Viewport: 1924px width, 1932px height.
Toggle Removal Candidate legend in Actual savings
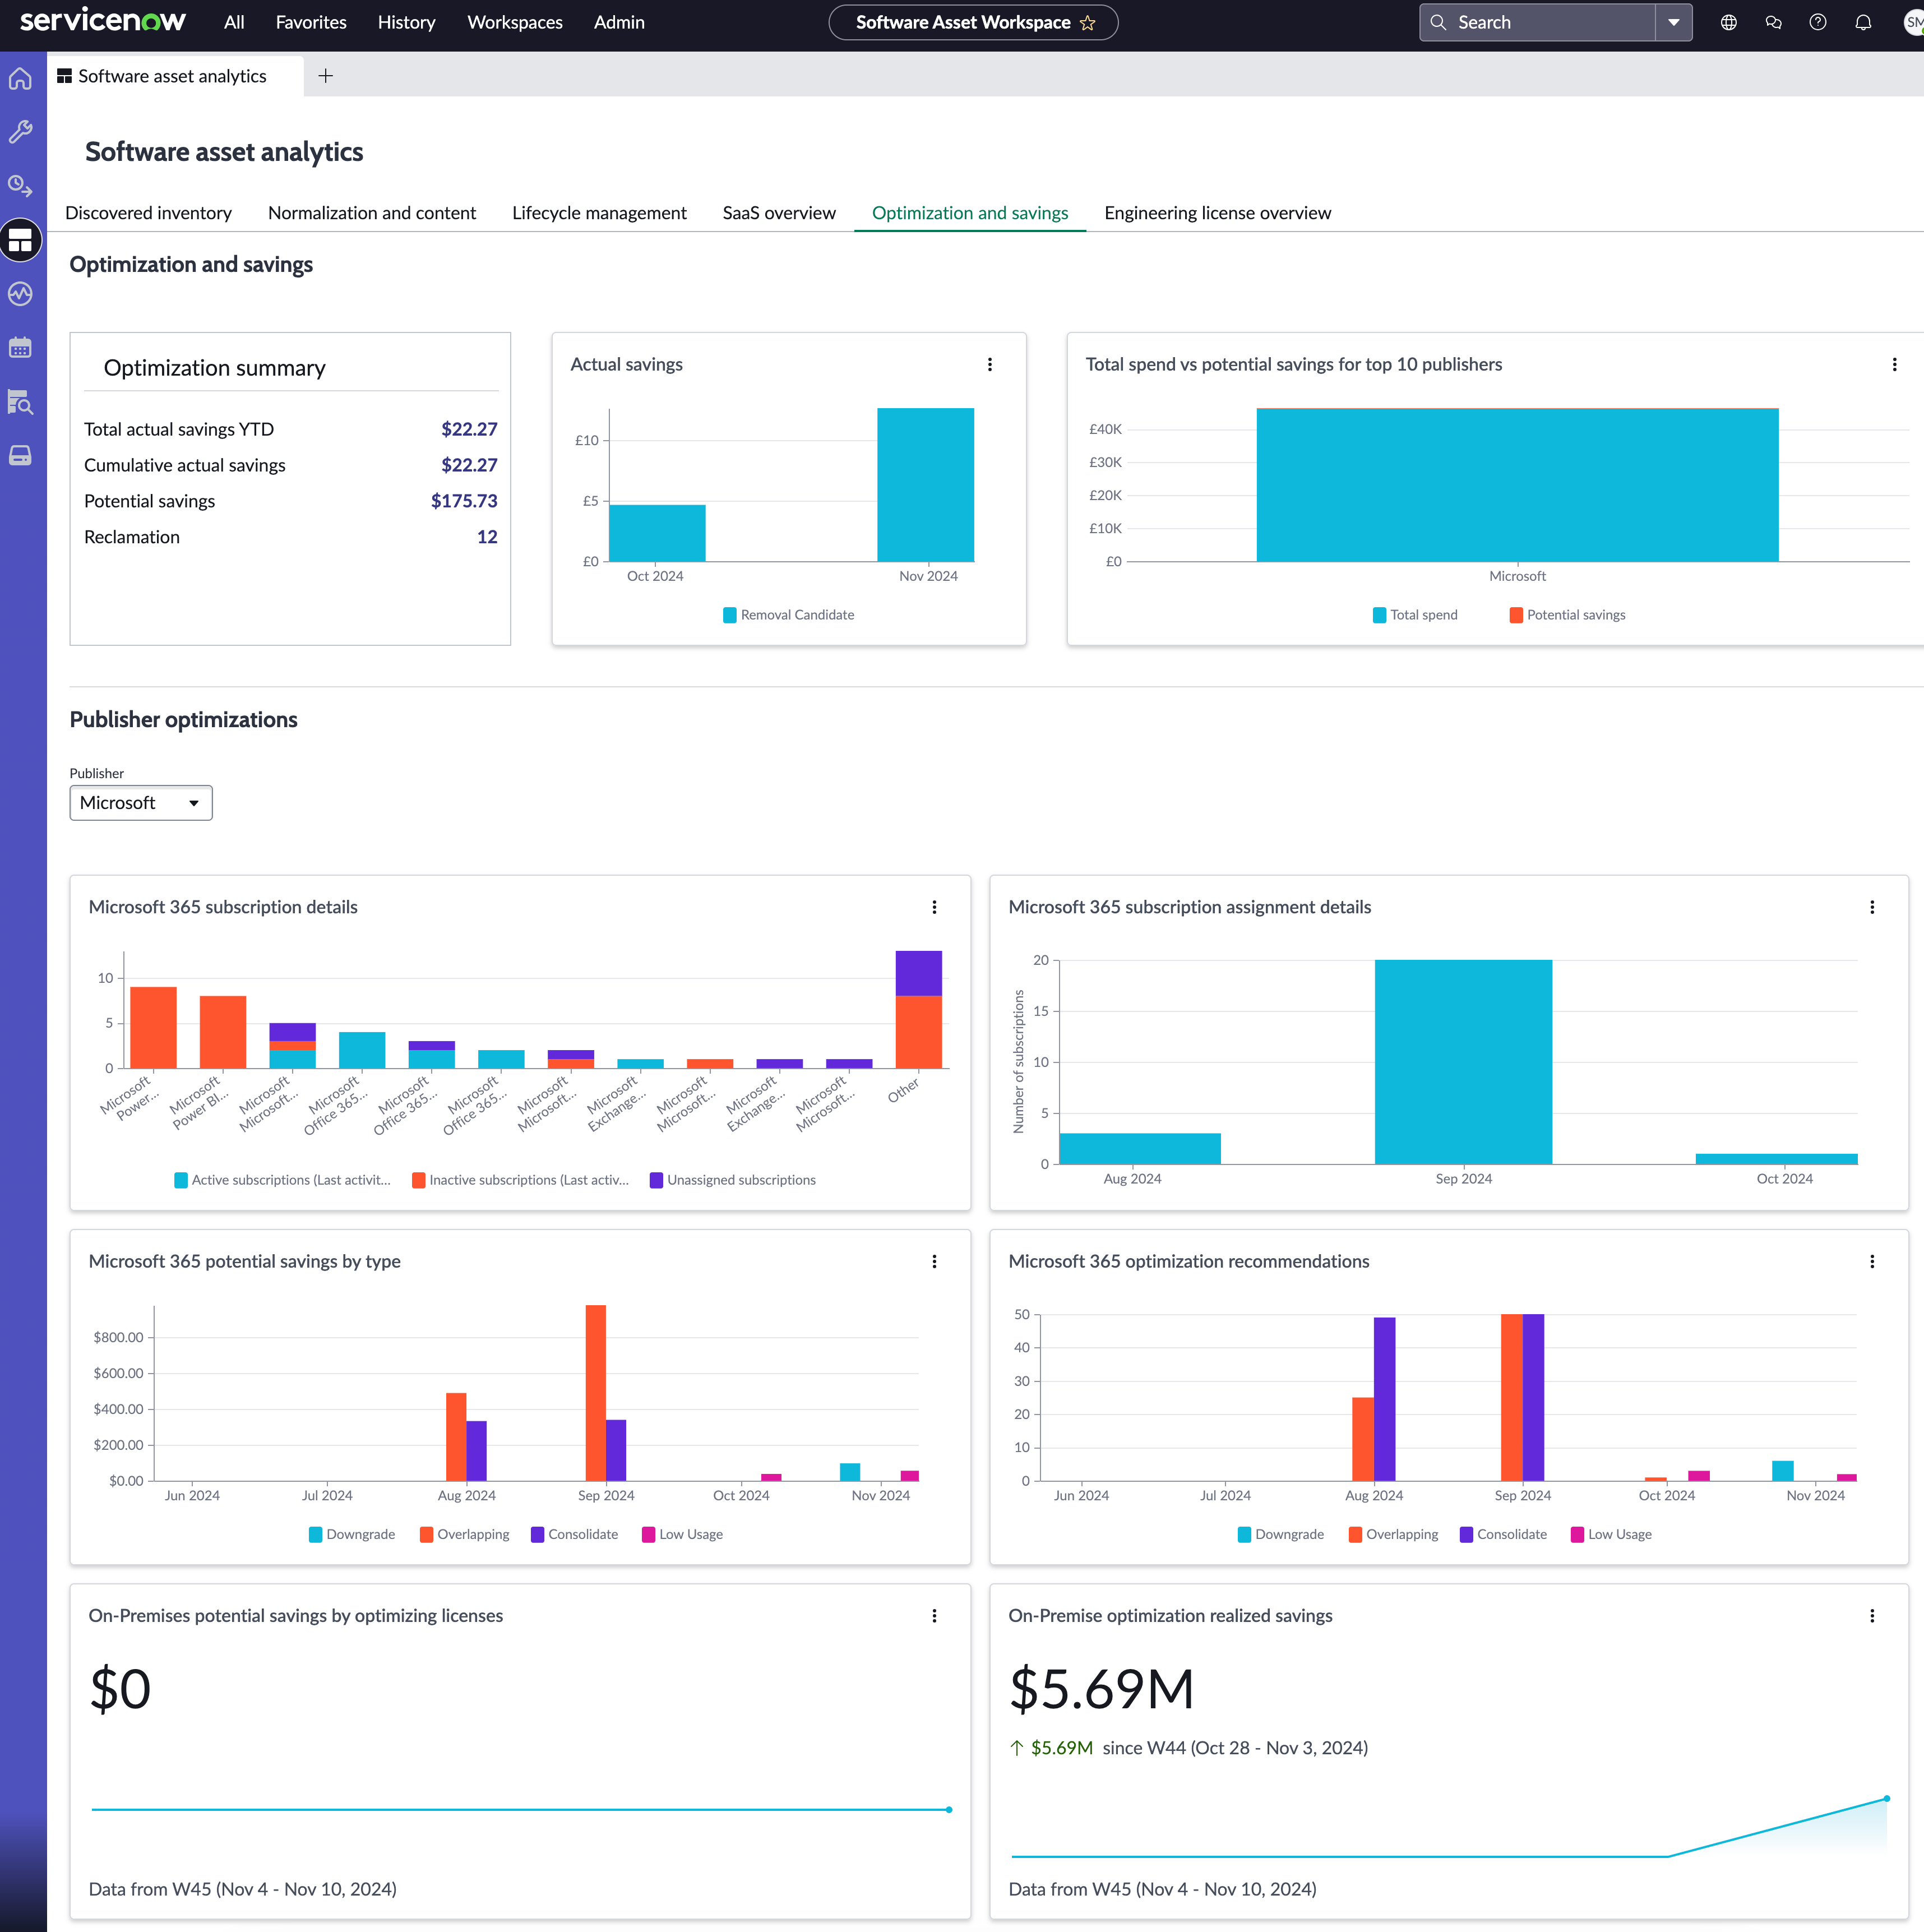789,615
